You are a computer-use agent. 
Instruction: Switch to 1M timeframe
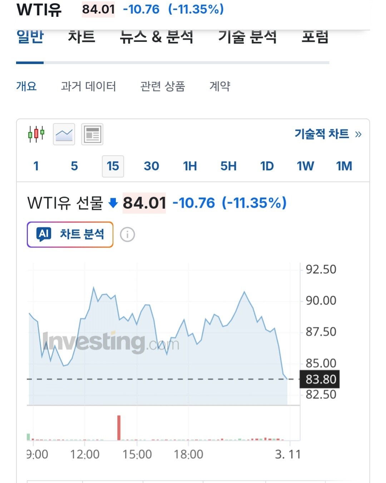pyautogui.click(x=344, y=166)
